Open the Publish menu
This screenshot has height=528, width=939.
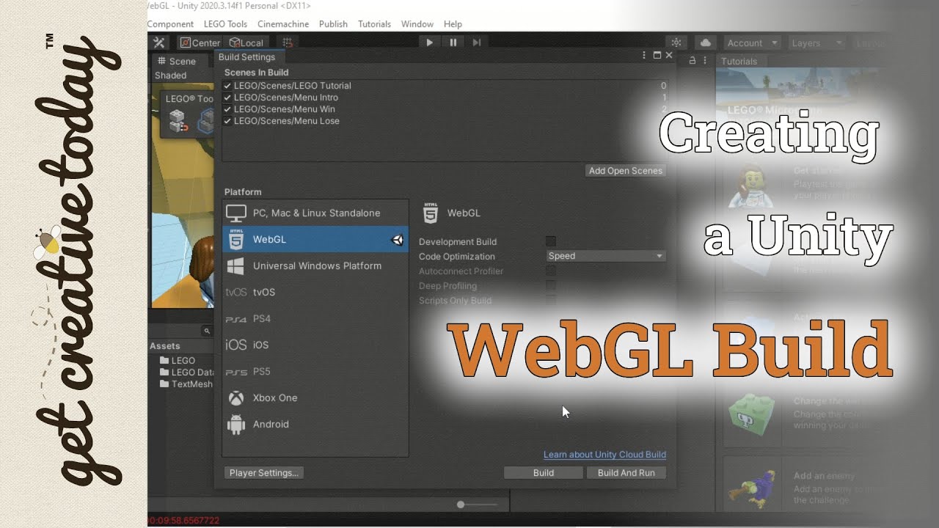tap(333, 24)
